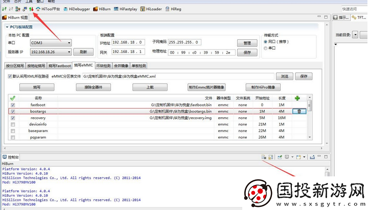Uncheck the bootargs partition checkbox
370x210 pixels.
tap(13, 111)
